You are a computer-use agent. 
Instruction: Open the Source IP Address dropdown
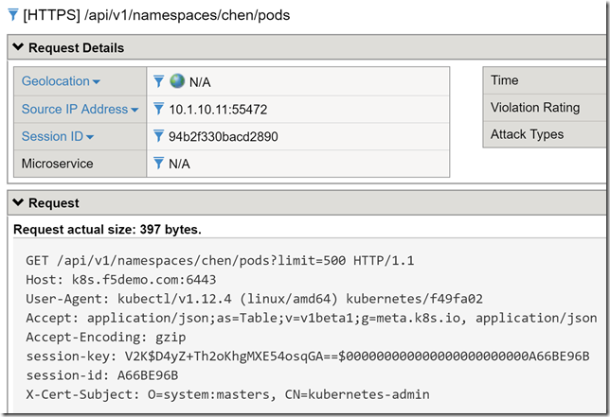coord(135,110)
